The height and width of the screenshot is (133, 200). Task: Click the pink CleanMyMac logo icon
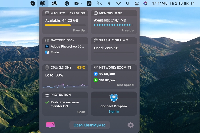point(50,125)
